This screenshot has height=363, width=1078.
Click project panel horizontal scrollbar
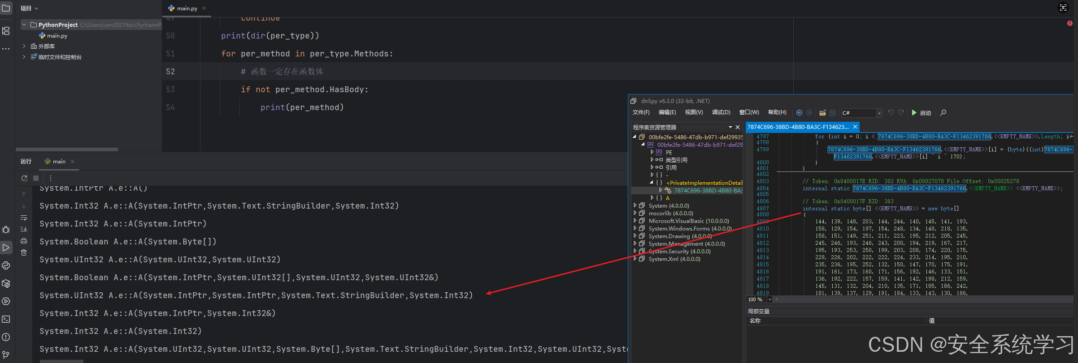pyautogui.click(x=67, y=149)
